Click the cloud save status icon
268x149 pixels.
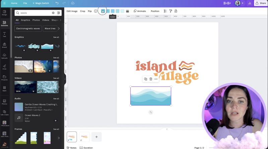(x=73, y=3)
